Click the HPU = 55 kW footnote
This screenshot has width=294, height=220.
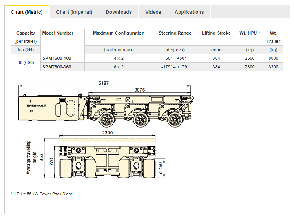(42, 194)
